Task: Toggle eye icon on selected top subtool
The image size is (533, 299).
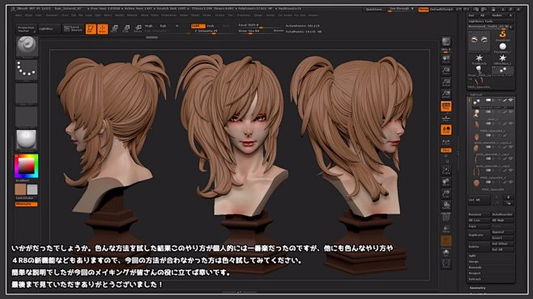Action: 510,100
